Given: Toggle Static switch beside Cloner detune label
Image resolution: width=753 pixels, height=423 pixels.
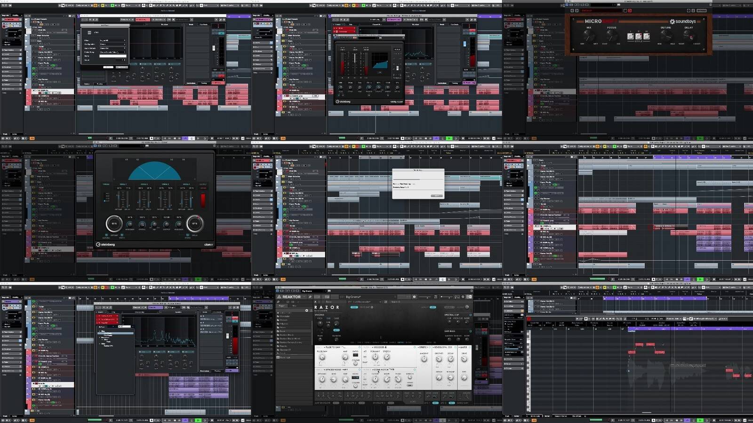Looking at the screenshot, I should pyautogui.click(x=122, y=235).
